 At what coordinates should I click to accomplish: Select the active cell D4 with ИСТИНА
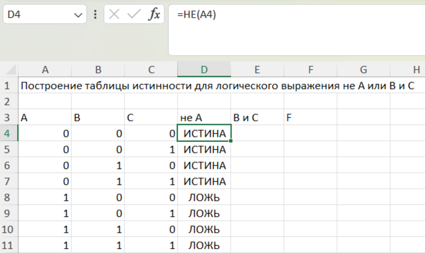[204, 133]
